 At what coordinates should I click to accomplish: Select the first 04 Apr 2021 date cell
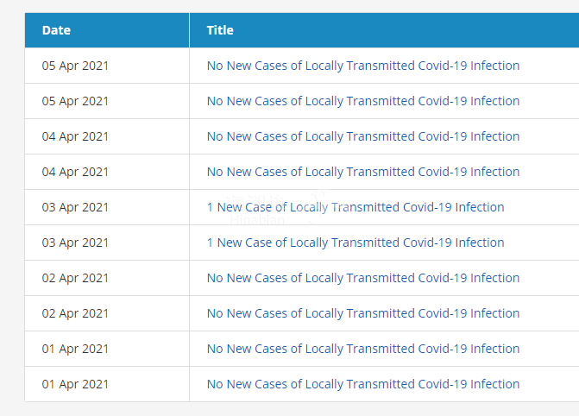(x=76, y=136)
